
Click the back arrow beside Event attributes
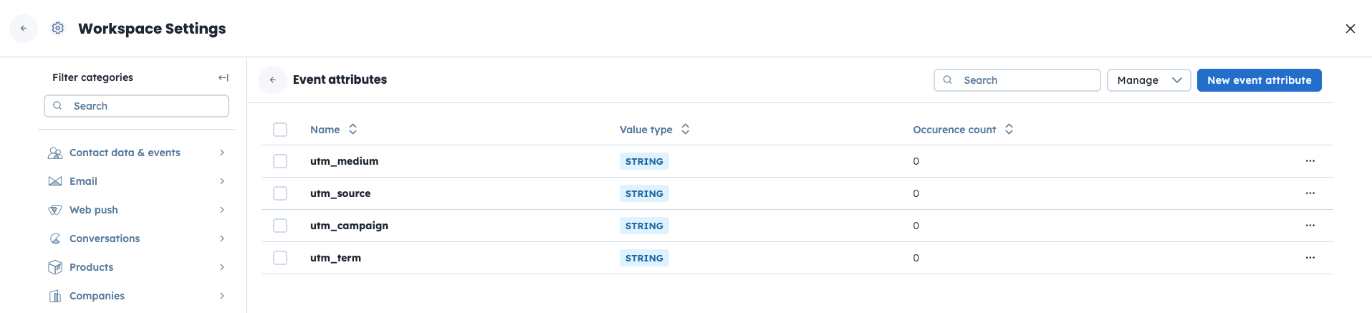point(273,80)
